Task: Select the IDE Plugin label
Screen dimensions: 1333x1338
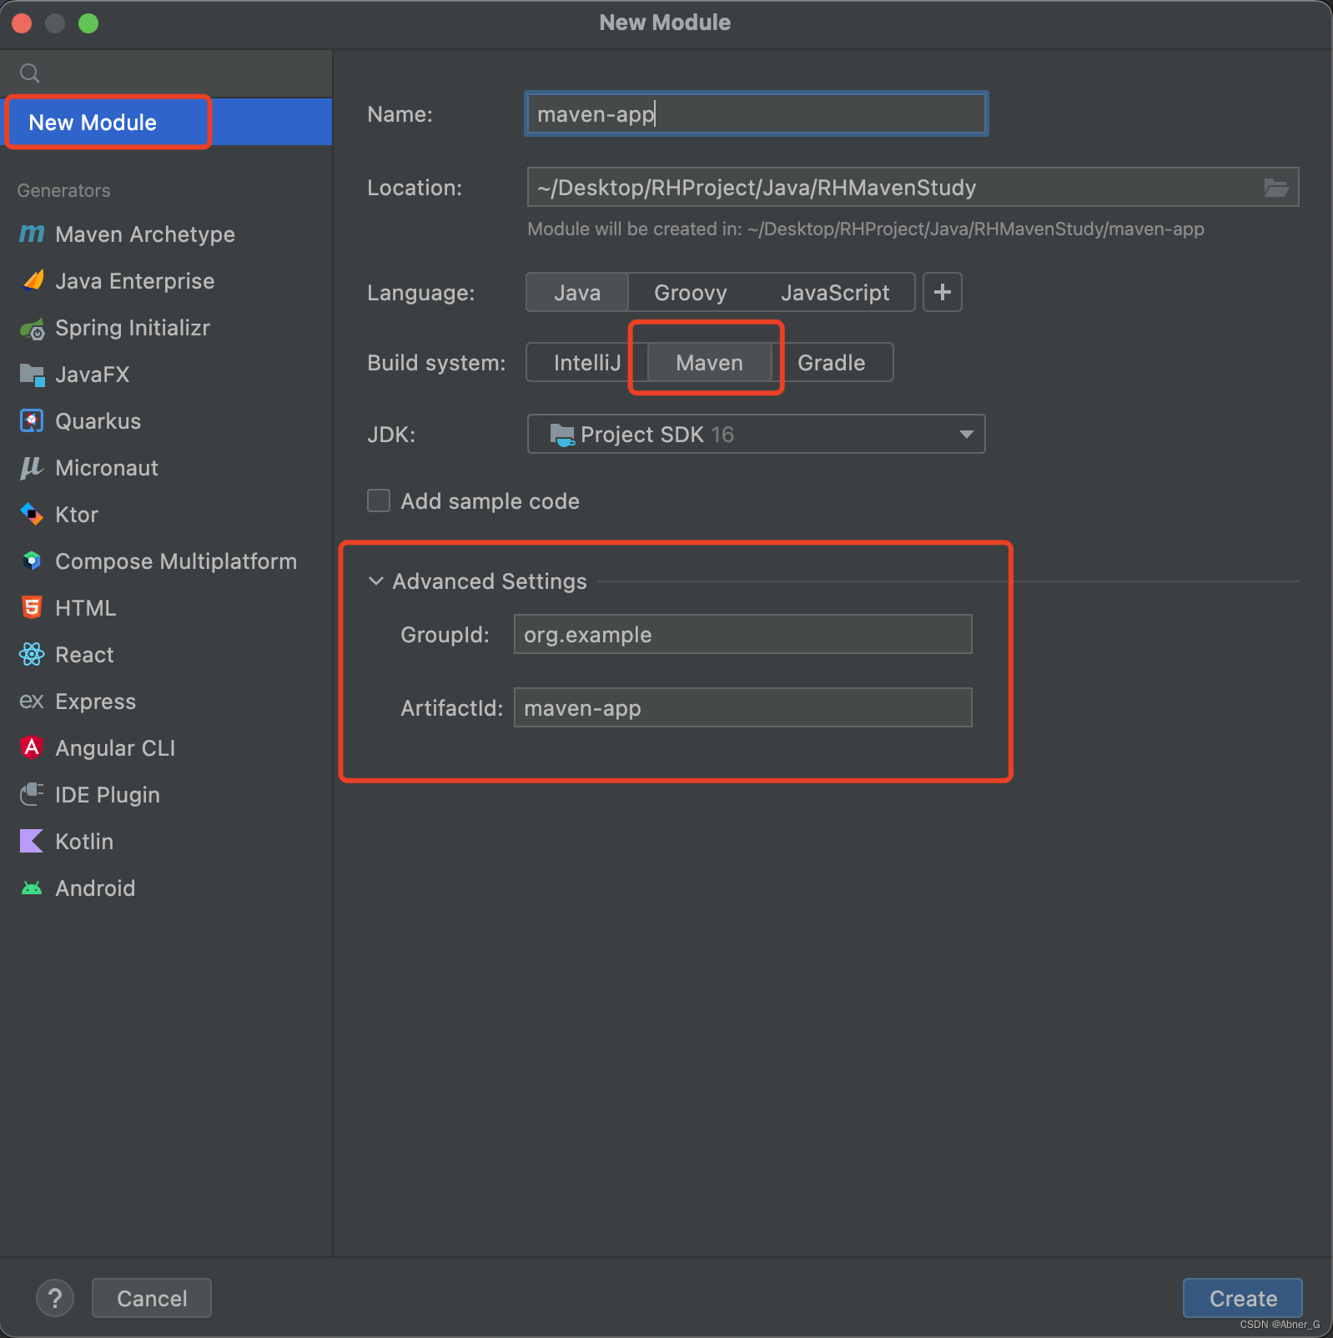Action: pos(108,795)
